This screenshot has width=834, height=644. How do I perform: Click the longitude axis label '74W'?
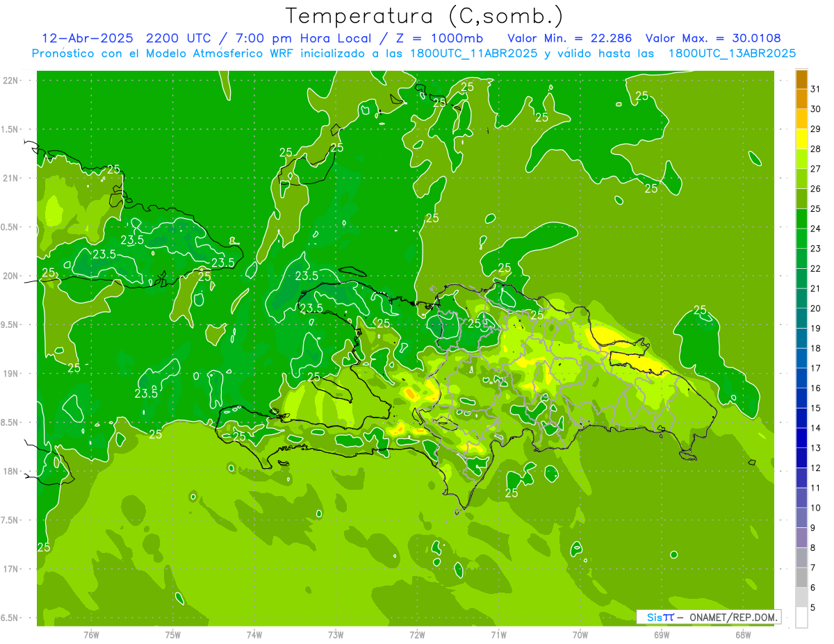point(254,634)
